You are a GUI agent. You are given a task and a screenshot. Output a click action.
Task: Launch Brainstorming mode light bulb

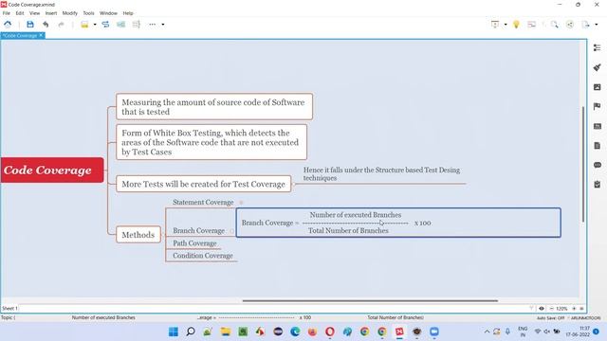click(x=516, y=25)
